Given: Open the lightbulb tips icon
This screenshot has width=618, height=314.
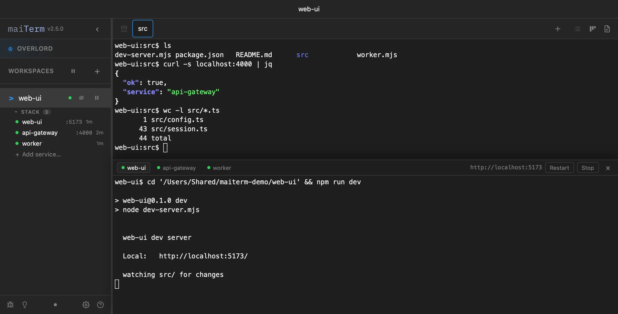Looking at the screenshot, I should 25,305.
